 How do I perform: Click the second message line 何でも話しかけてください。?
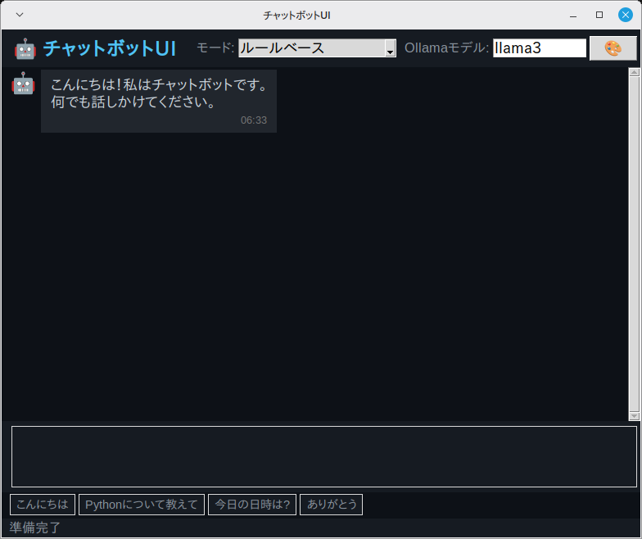133,102
